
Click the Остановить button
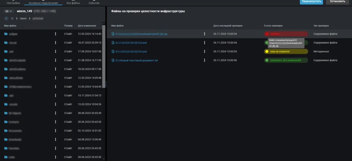click(337, 2)
